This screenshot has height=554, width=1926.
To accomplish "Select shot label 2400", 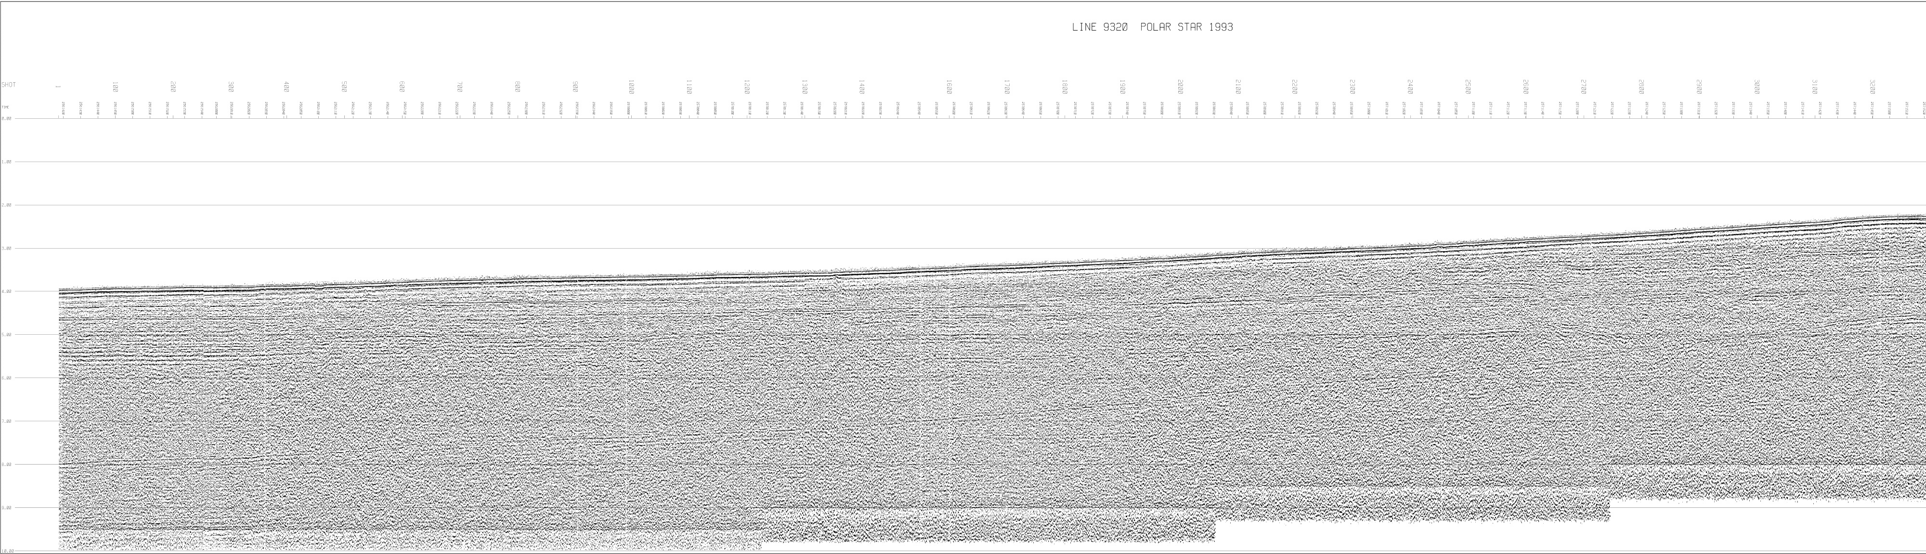I will (x=1410, y=87).
